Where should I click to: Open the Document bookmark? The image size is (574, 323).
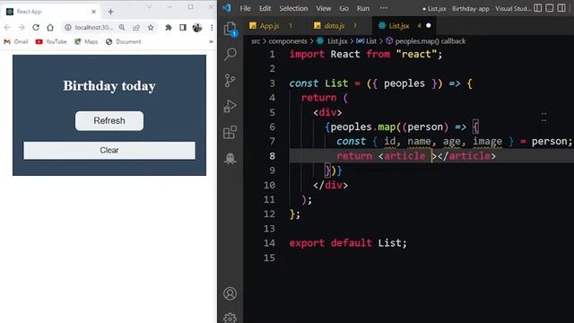pos(124,42)
